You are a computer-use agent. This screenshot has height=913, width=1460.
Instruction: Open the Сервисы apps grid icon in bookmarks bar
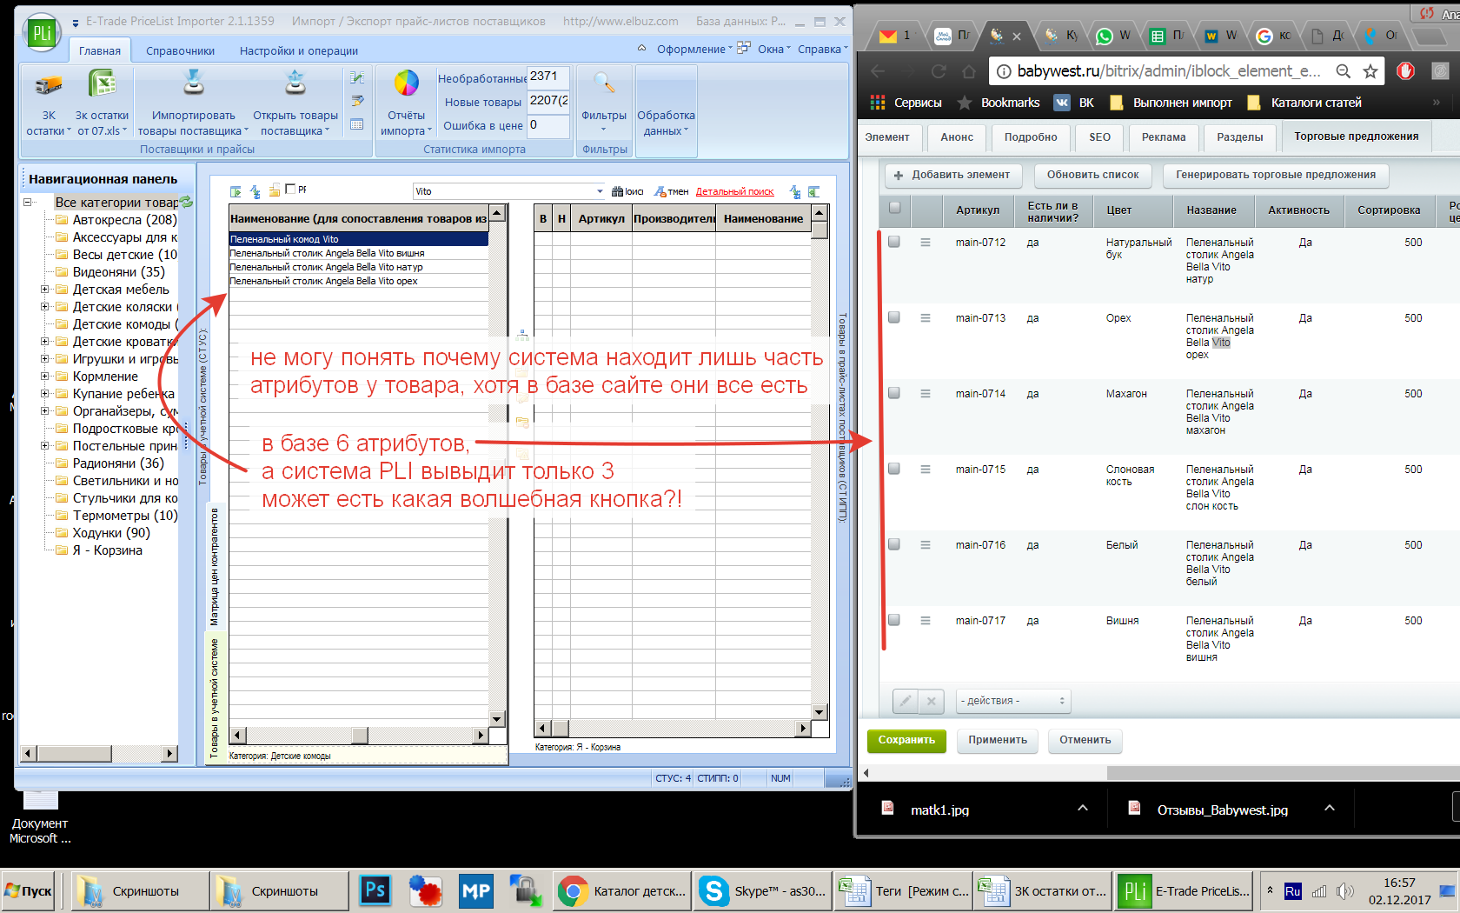878,103
